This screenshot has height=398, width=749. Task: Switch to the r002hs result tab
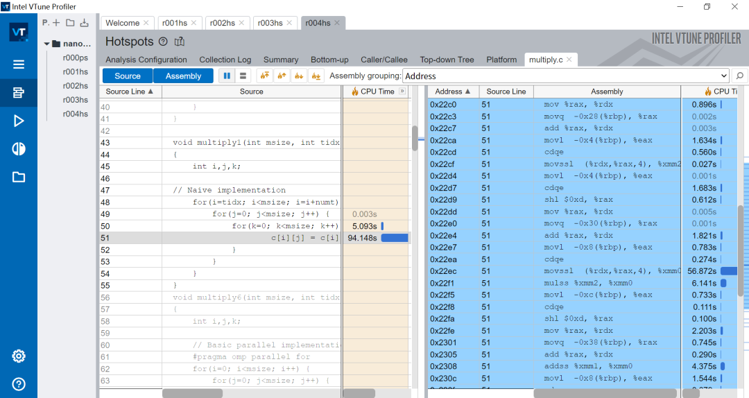[223, 23]
